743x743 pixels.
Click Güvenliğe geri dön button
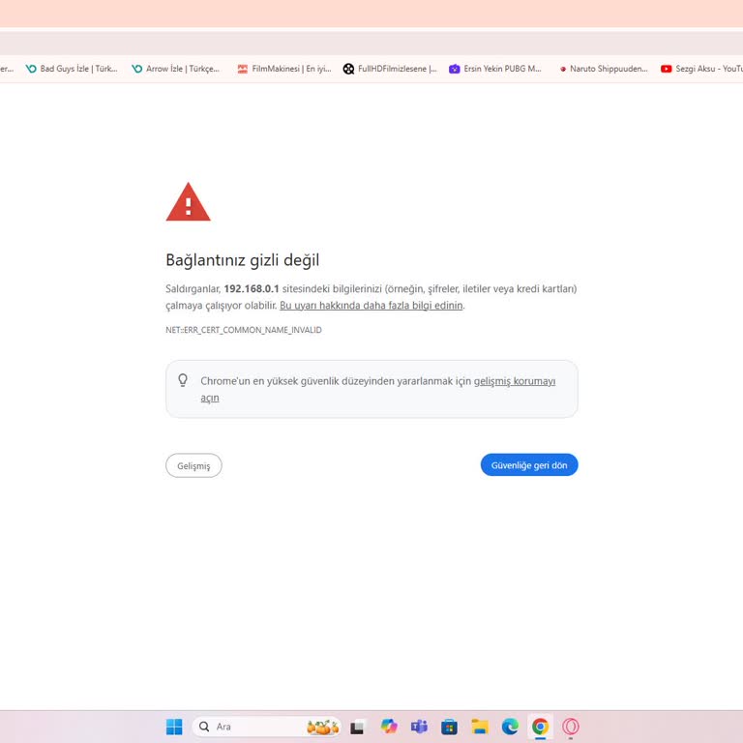click(x=529, y=464)
